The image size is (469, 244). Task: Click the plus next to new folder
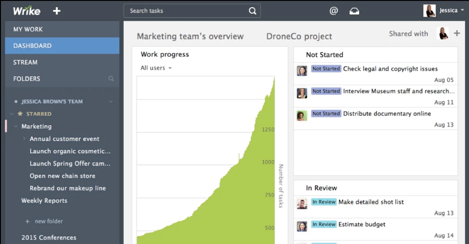coord(27,221)
